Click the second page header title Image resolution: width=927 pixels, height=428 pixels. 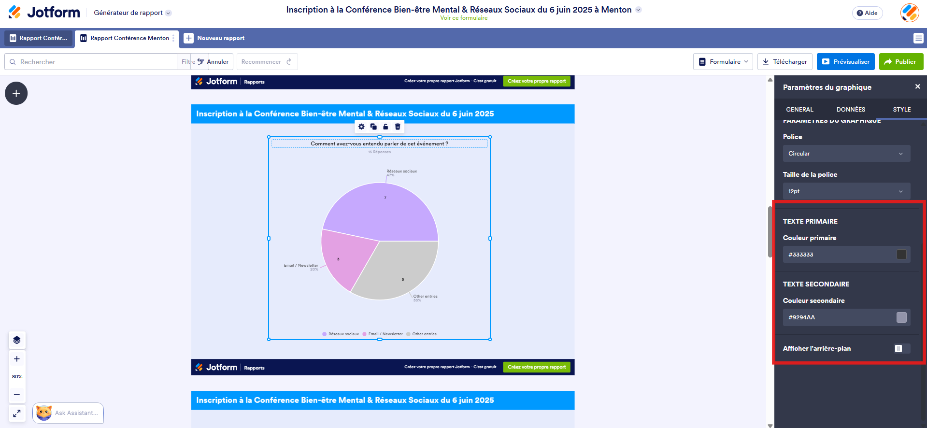[x=345, y=400]
